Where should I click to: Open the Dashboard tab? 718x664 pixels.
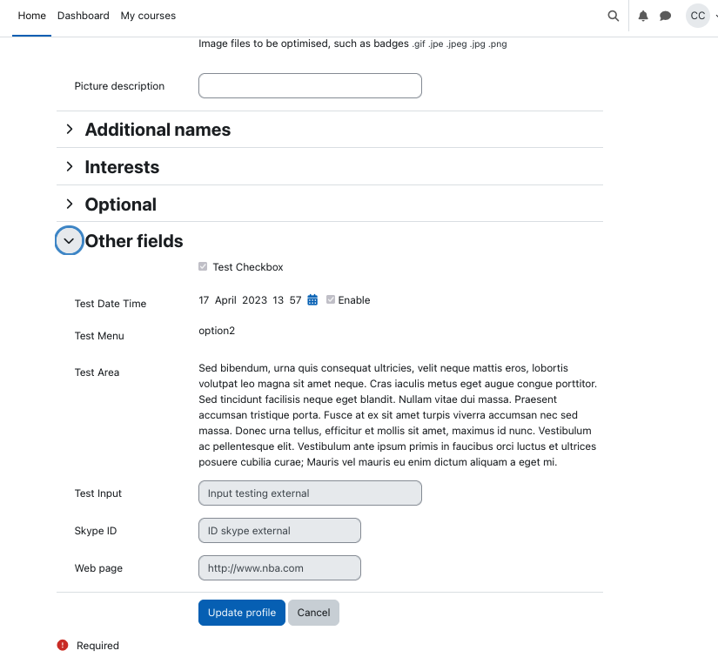pos(84,16)
